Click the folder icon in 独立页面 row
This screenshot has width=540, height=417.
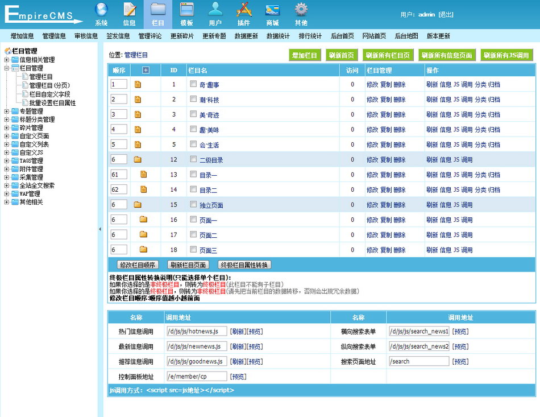(138, 205)
